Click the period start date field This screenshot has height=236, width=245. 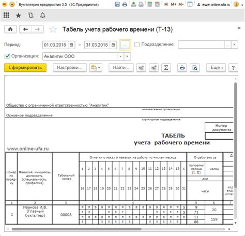click(x=55, y=45)
